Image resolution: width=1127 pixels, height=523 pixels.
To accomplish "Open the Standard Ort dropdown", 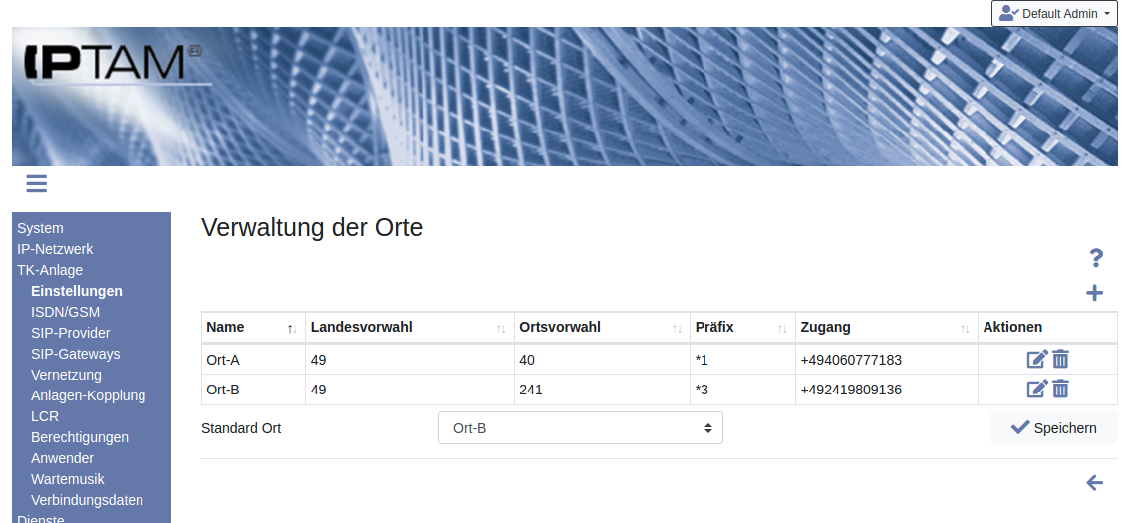I will pyautogui.click(x=580, y=428).
